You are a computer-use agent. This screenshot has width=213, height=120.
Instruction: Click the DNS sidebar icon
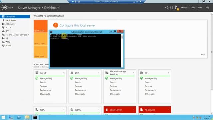pos(3,31)
